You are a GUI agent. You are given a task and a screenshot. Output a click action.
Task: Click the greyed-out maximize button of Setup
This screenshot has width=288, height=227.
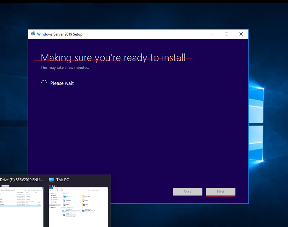pos(227,34)
